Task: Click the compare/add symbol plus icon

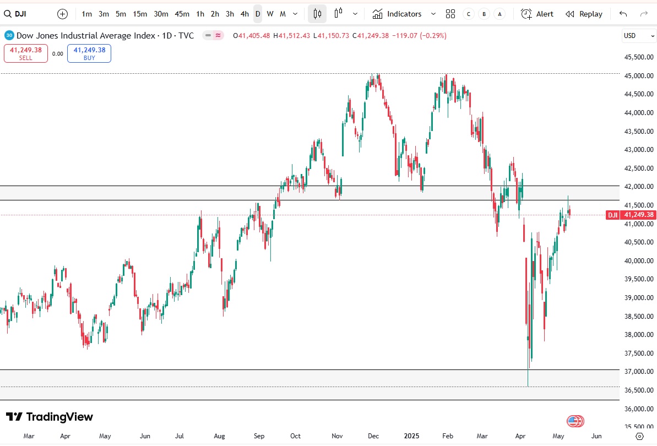Action: click(x=62, y=14)
